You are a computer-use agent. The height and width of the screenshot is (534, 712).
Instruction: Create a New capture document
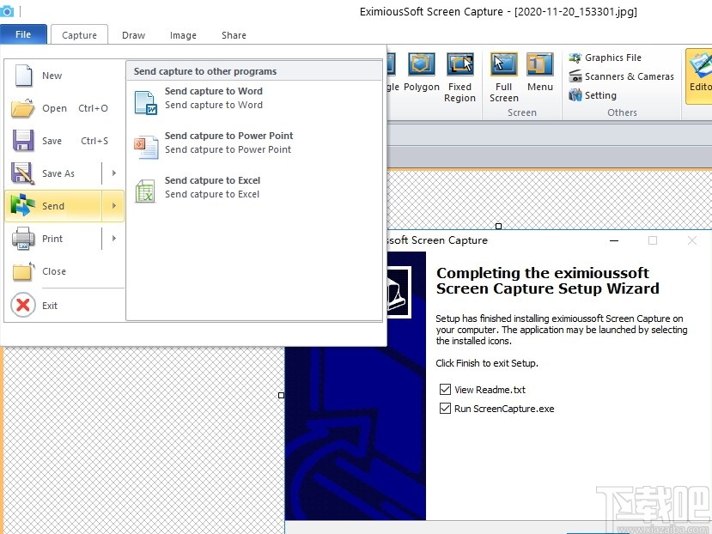52,76
